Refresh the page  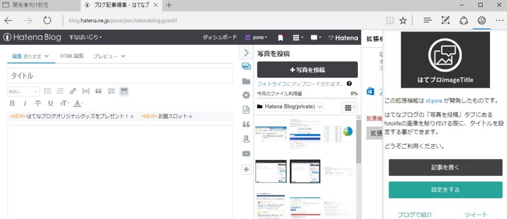[47, 21]
